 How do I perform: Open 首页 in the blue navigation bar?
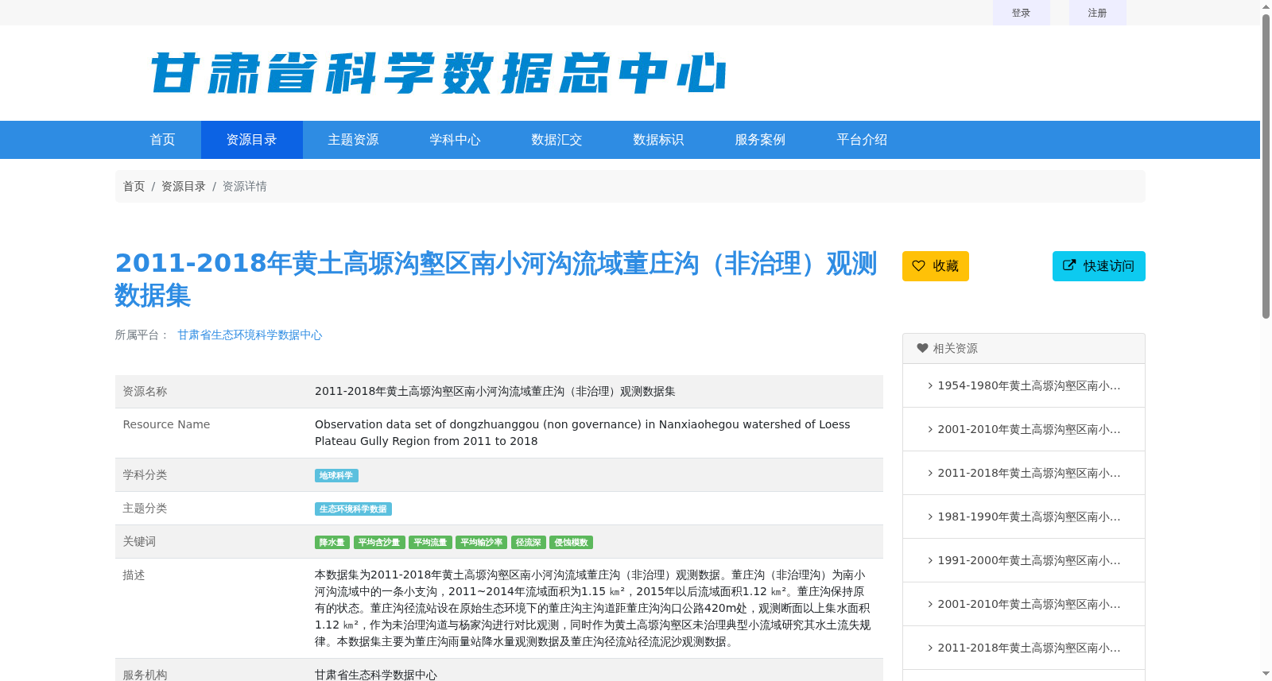pos(163,140)
